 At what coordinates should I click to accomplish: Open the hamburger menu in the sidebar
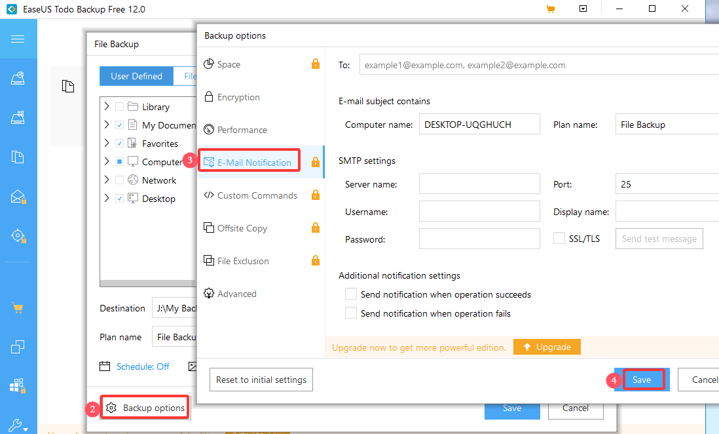[x=18, y=39]
